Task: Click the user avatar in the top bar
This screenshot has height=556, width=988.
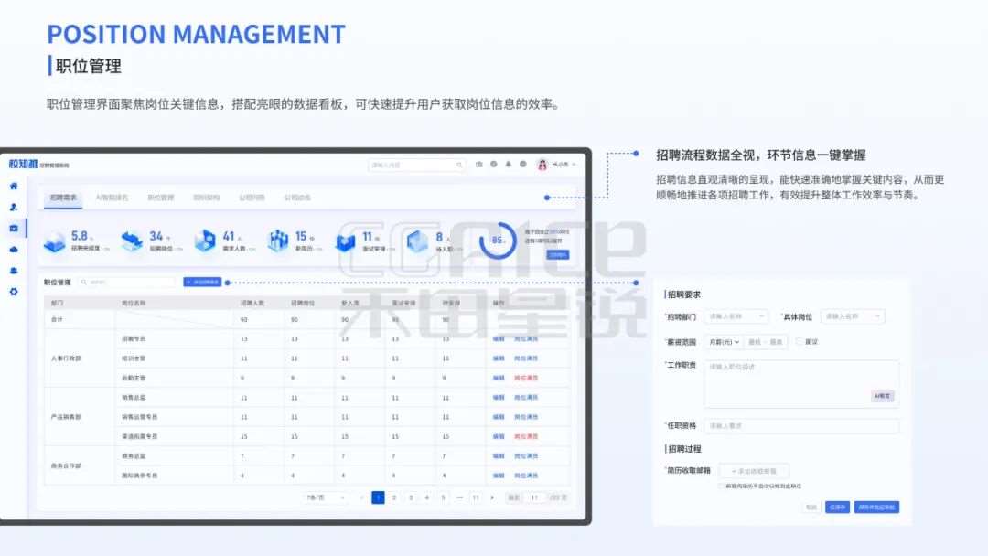Action: [x=542, y=165]
